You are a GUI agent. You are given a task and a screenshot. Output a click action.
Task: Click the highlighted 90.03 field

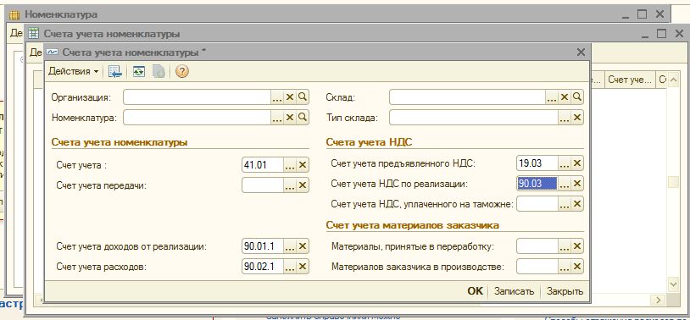coord(537,184)
